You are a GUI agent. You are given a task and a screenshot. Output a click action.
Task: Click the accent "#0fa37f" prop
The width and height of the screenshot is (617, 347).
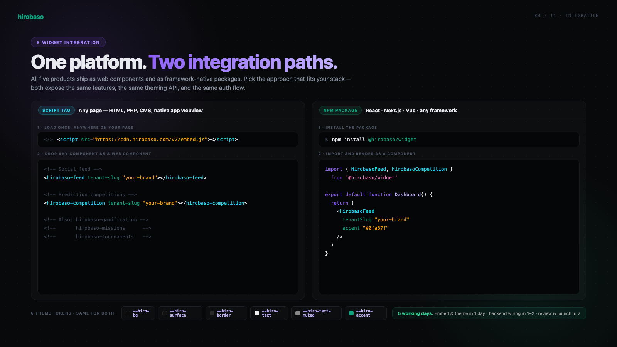tap(366, 228)
